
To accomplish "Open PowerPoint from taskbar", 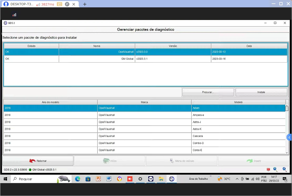I will 98,179.
